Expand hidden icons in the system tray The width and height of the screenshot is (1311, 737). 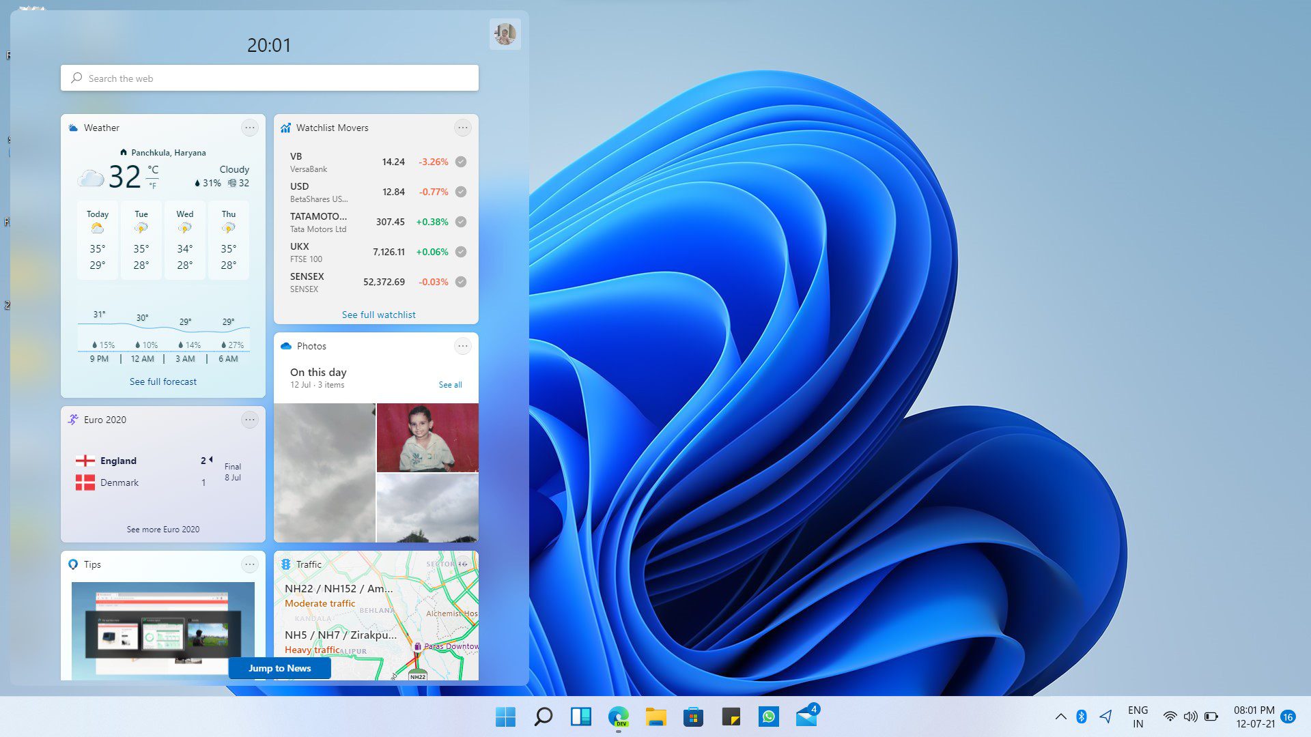point(1060,717)
